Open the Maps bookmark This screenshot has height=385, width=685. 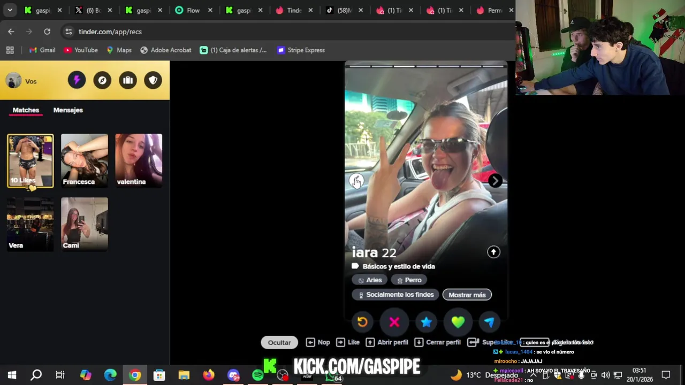point(119,50)
